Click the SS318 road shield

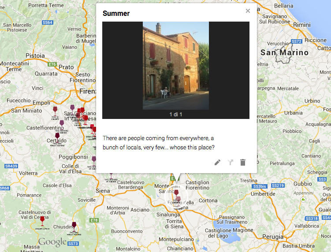pyautogui.click(x=312, y=219)
